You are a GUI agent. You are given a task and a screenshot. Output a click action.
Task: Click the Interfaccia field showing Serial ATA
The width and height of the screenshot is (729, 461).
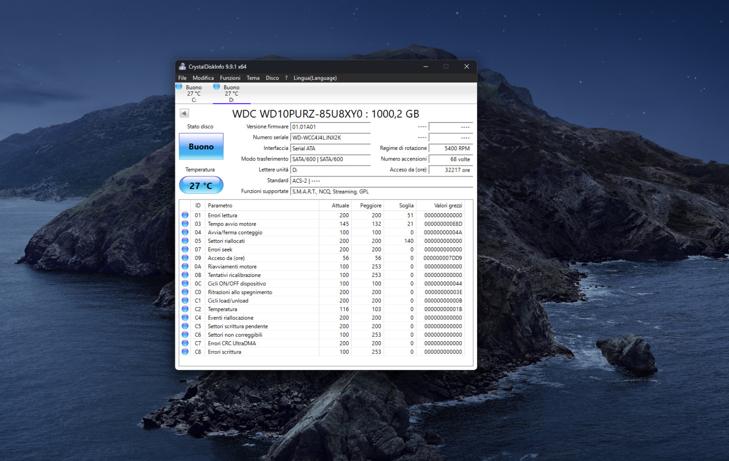(x=330, y=149)
